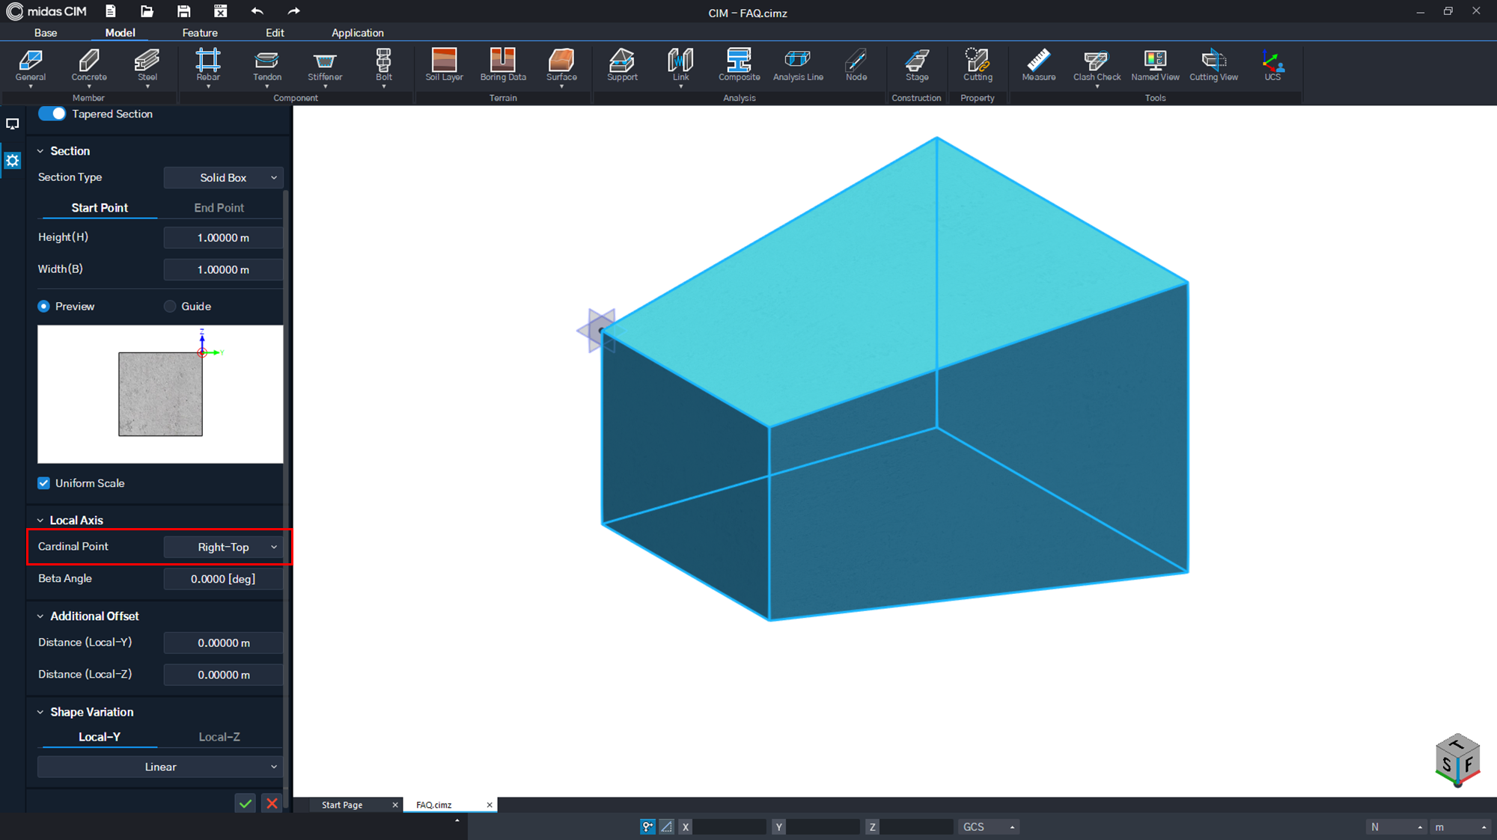Switch to the Local-Z tab
This screenshot has height=840, width=1497.
(x=219, y=737)
